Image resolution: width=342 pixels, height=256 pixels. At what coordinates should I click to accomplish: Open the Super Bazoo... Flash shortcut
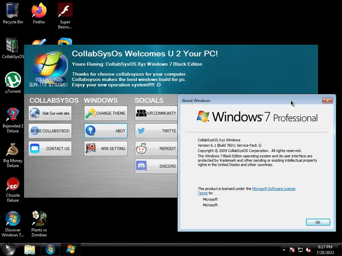click(x=65, y=16)
